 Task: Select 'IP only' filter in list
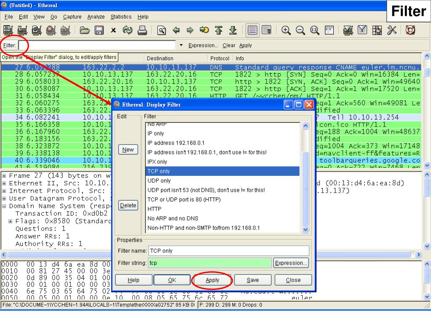[222, 133]
